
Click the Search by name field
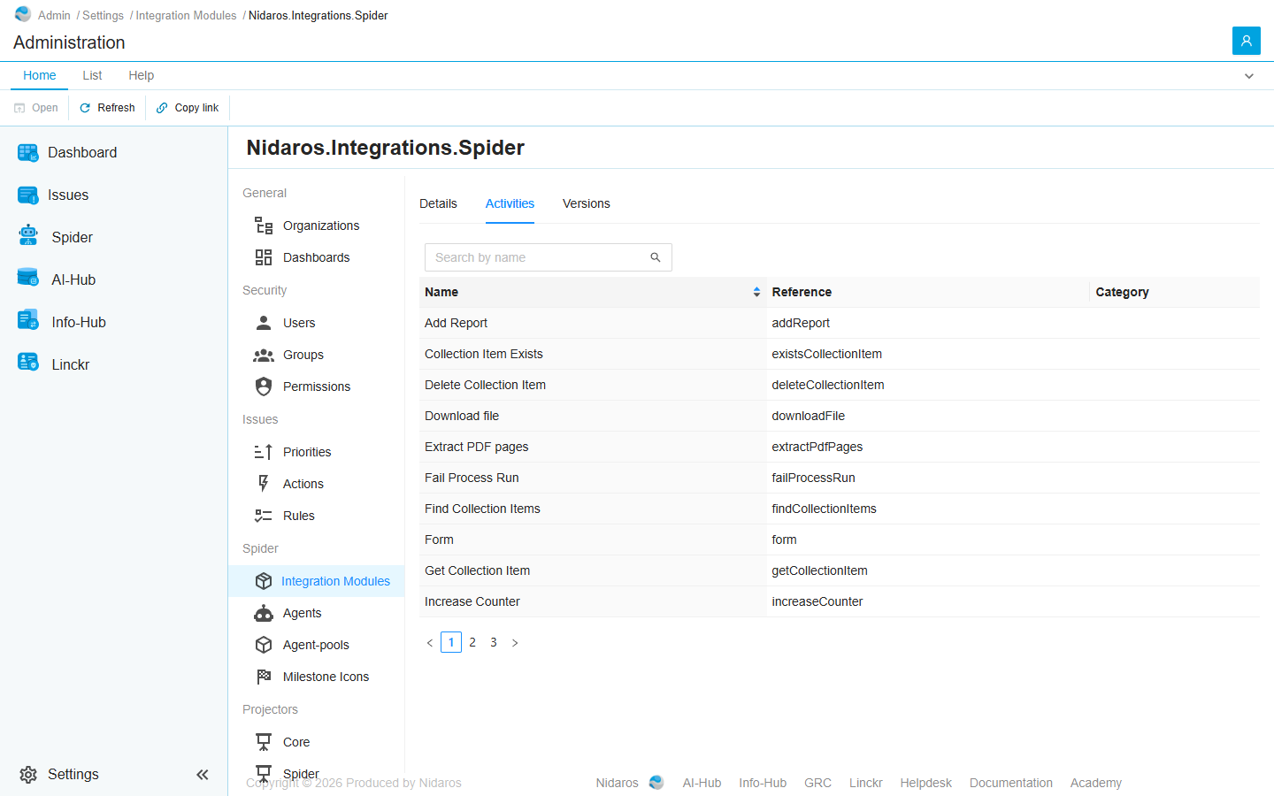click(x=549, y=257)
